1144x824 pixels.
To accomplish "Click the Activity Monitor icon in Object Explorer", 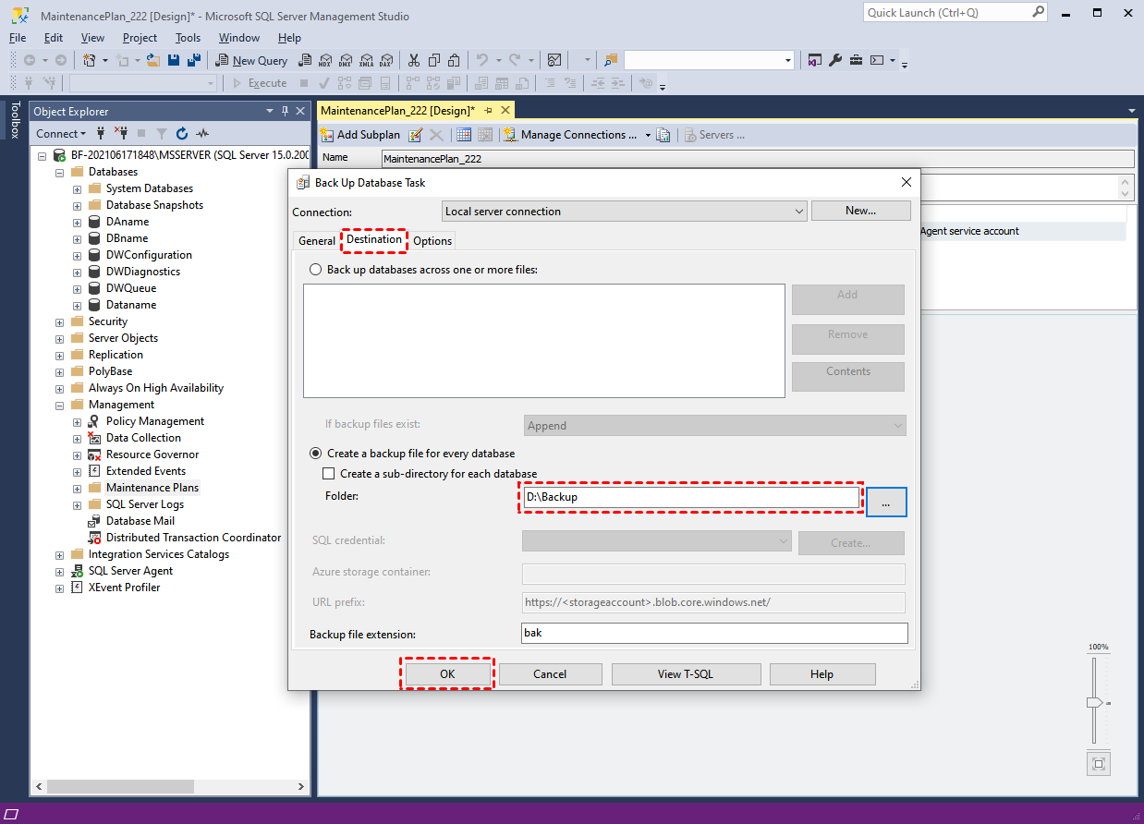I will click(x=202, y=134).
